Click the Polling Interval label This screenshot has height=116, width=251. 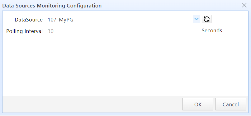point(25,31)
